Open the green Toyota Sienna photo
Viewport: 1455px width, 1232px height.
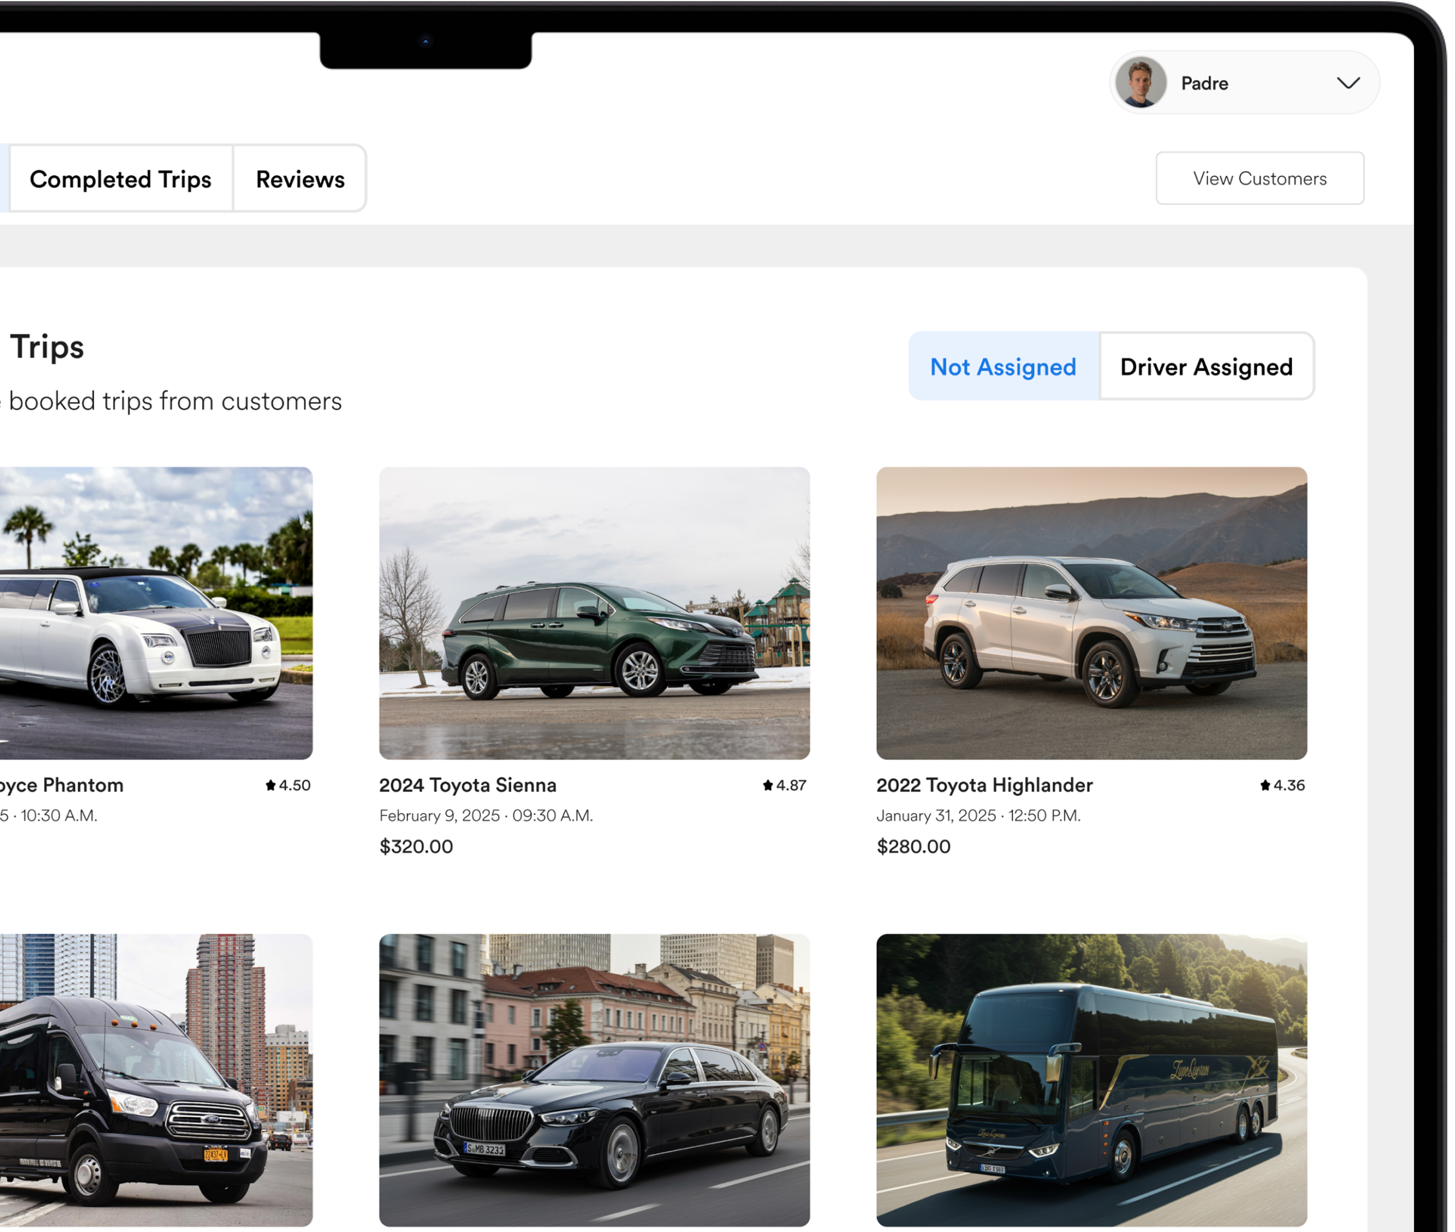click(x=594, y=613)
